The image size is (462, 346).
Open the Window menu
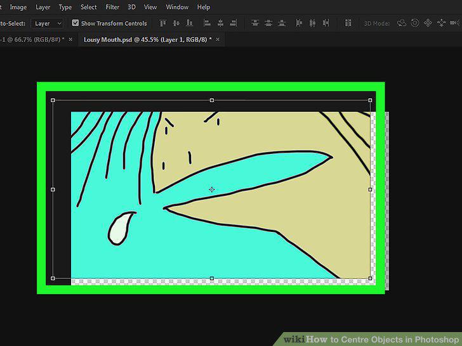(x=177, y=7)
